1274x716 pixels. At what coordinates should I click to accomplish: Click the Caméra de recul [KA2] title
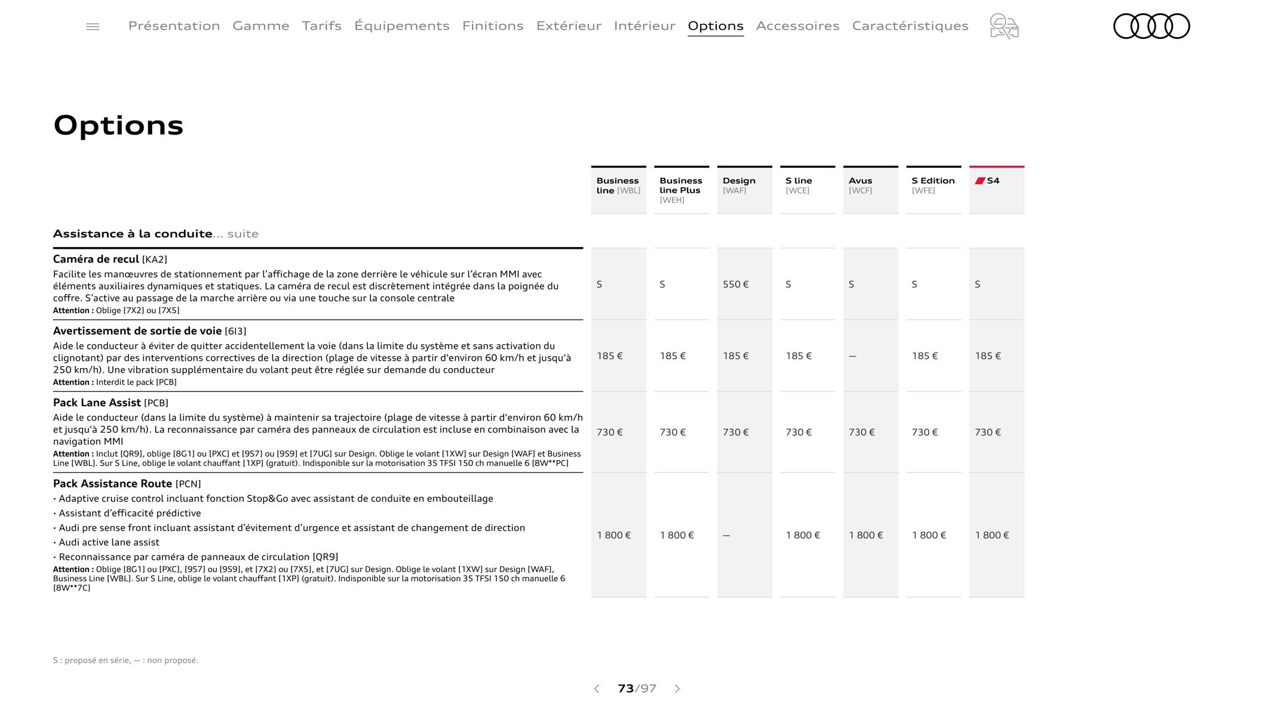(x=110, y=259)
